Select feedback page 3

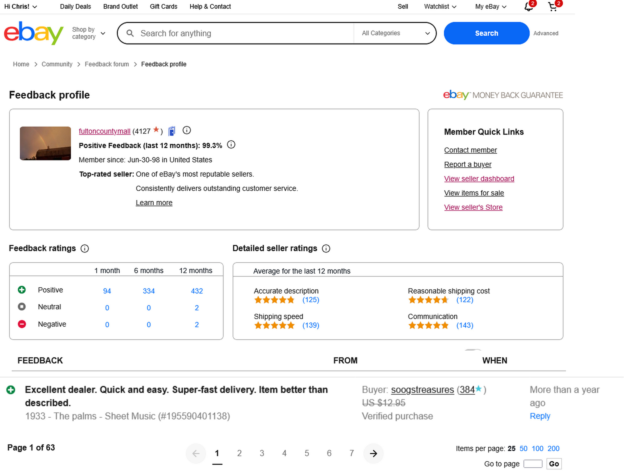click(262, 454)
